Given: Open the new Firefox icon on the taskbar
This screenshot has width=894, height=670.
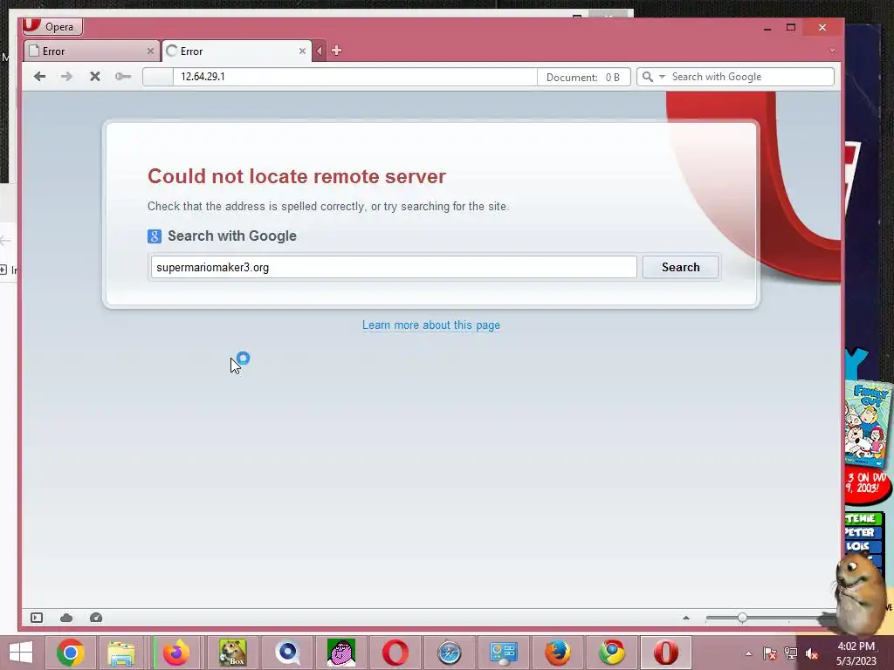Looking at the screenshot, I should [176, 653].
